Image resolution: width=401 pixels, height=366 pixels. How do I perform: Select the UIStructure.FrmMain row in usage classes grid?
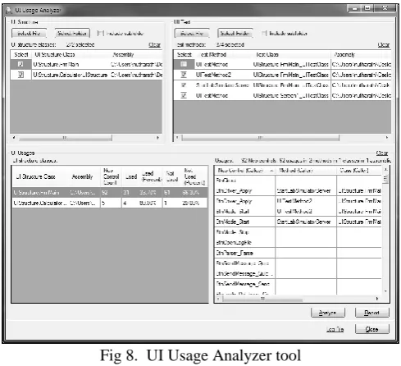(109, 193)
